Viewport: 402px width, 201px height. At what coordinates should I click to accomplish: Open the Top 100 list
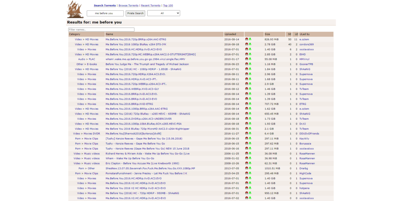click(168, 5)
